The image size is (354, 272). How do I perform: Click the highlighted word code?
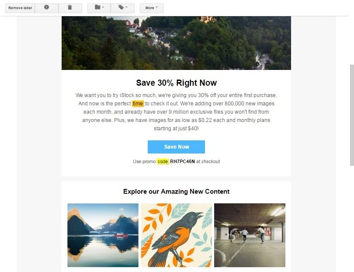[x=163, y=161]
